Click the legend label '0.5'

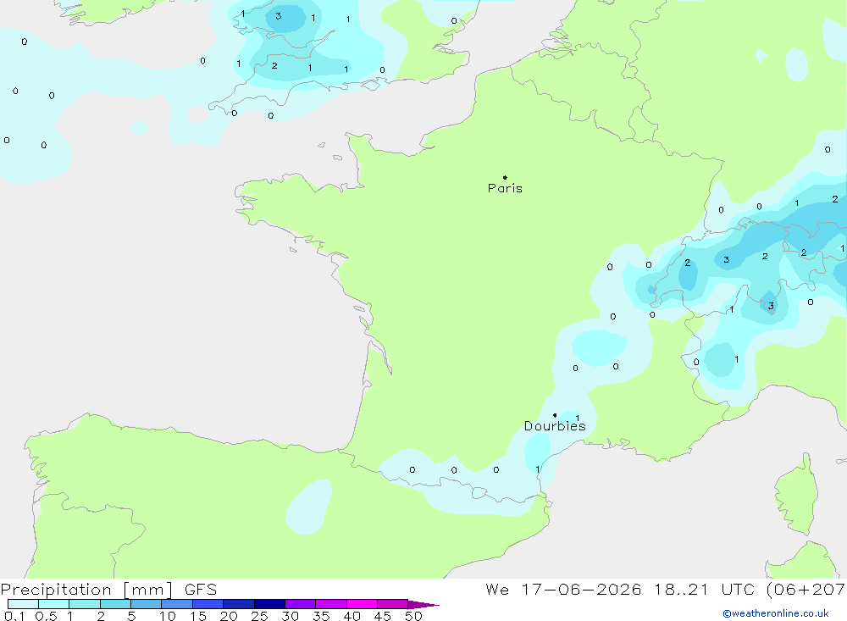[x=46, y=616]
